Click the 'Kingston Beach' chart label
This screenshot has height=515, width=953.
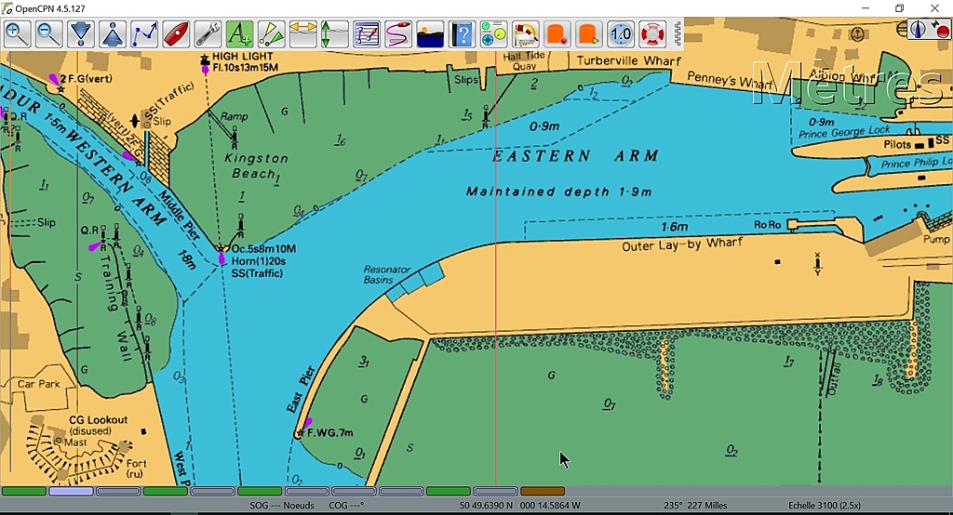pyautogui.click(x=256, y=165)
